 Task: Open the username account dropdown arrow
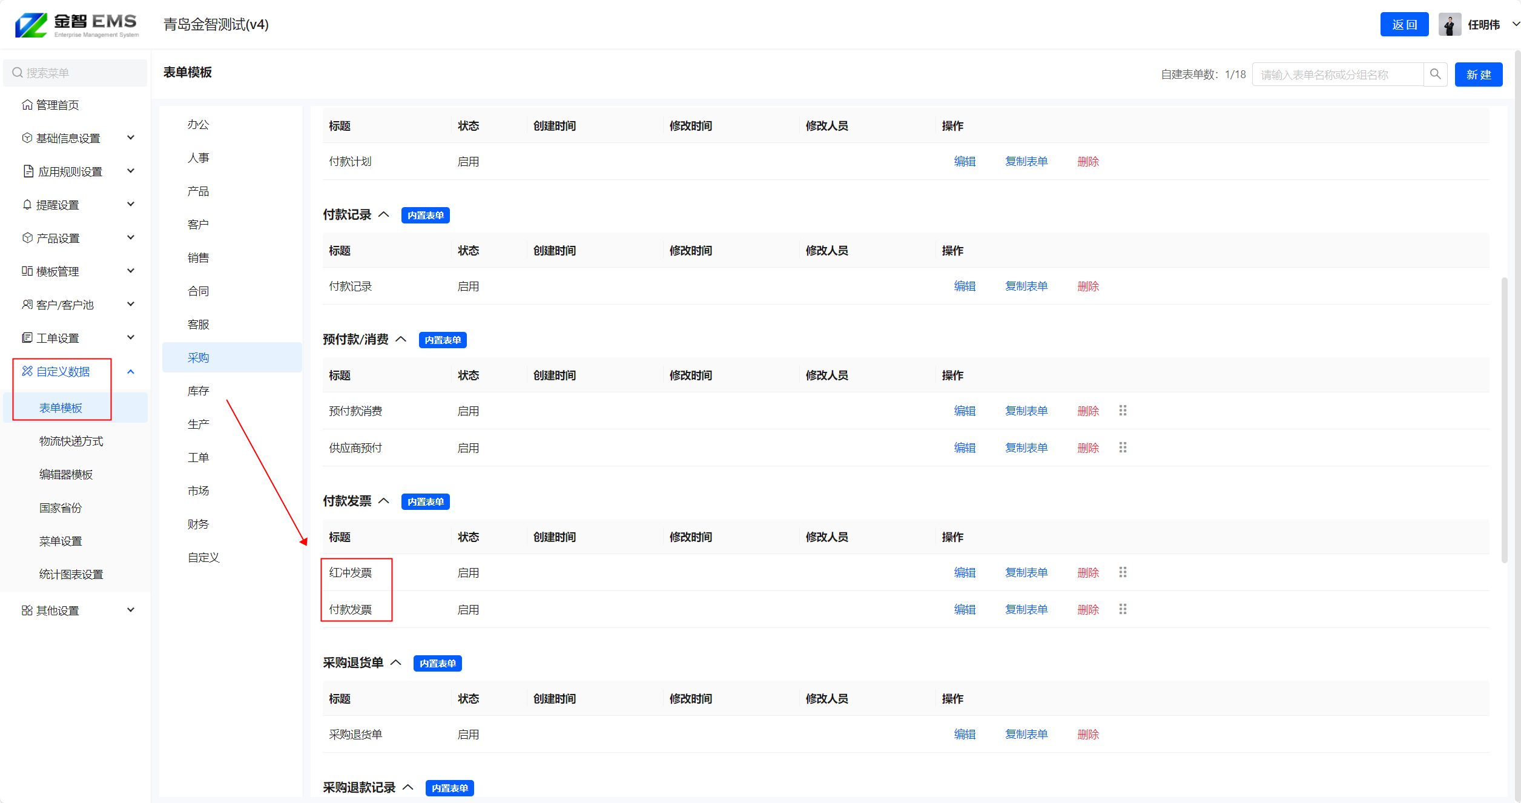click(1515, 25)
